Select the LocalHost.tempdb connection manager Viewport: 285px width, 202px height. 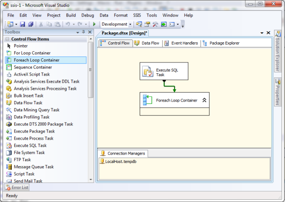click(118, 162)
